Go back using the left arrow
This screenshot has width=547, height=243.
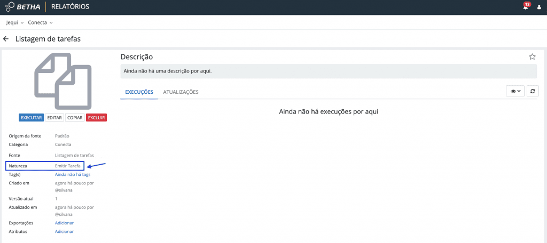[6, 39]
